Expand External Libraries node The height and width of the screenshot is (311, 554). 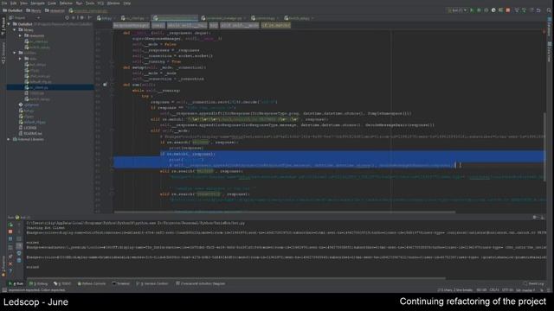point(10,139)
